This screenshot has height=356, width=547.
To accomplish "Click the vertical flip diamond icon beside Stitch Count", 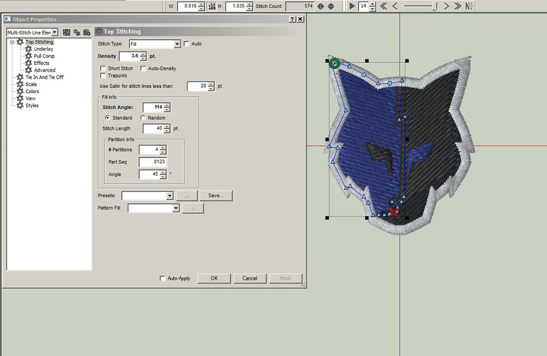I will (331, 6).
